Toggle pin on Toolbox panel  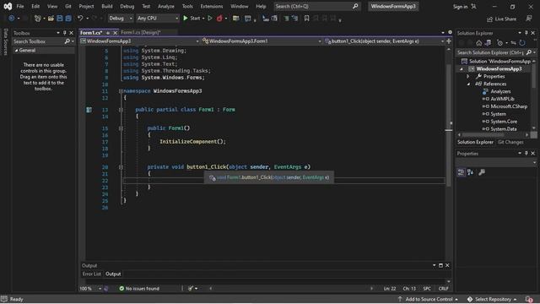(64, 33)
